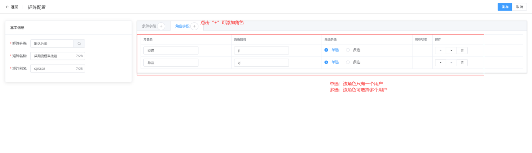Delete the 总监 role row
Image resolution: width=532 pixels, height=153 pixels.
pos(462,62)
